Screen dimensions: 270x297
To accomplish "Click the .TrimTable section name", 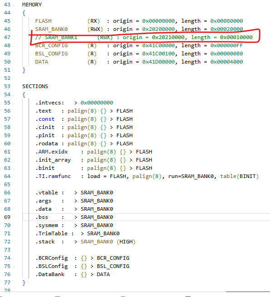I will click(x=51, y=233).
